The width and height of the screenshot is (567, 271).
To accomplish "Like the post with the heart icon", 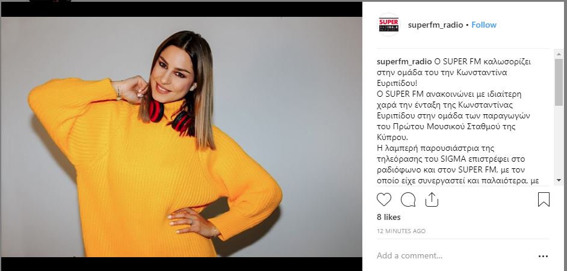I will 383,199.
